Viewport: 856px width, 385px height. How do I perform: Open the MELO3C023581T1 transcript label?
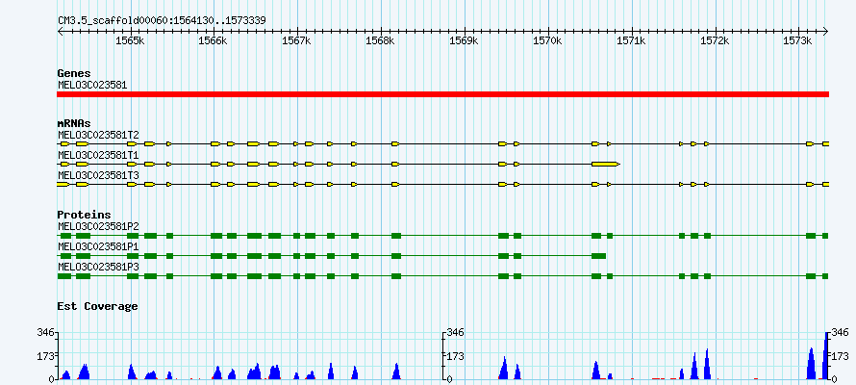point(98,155)
